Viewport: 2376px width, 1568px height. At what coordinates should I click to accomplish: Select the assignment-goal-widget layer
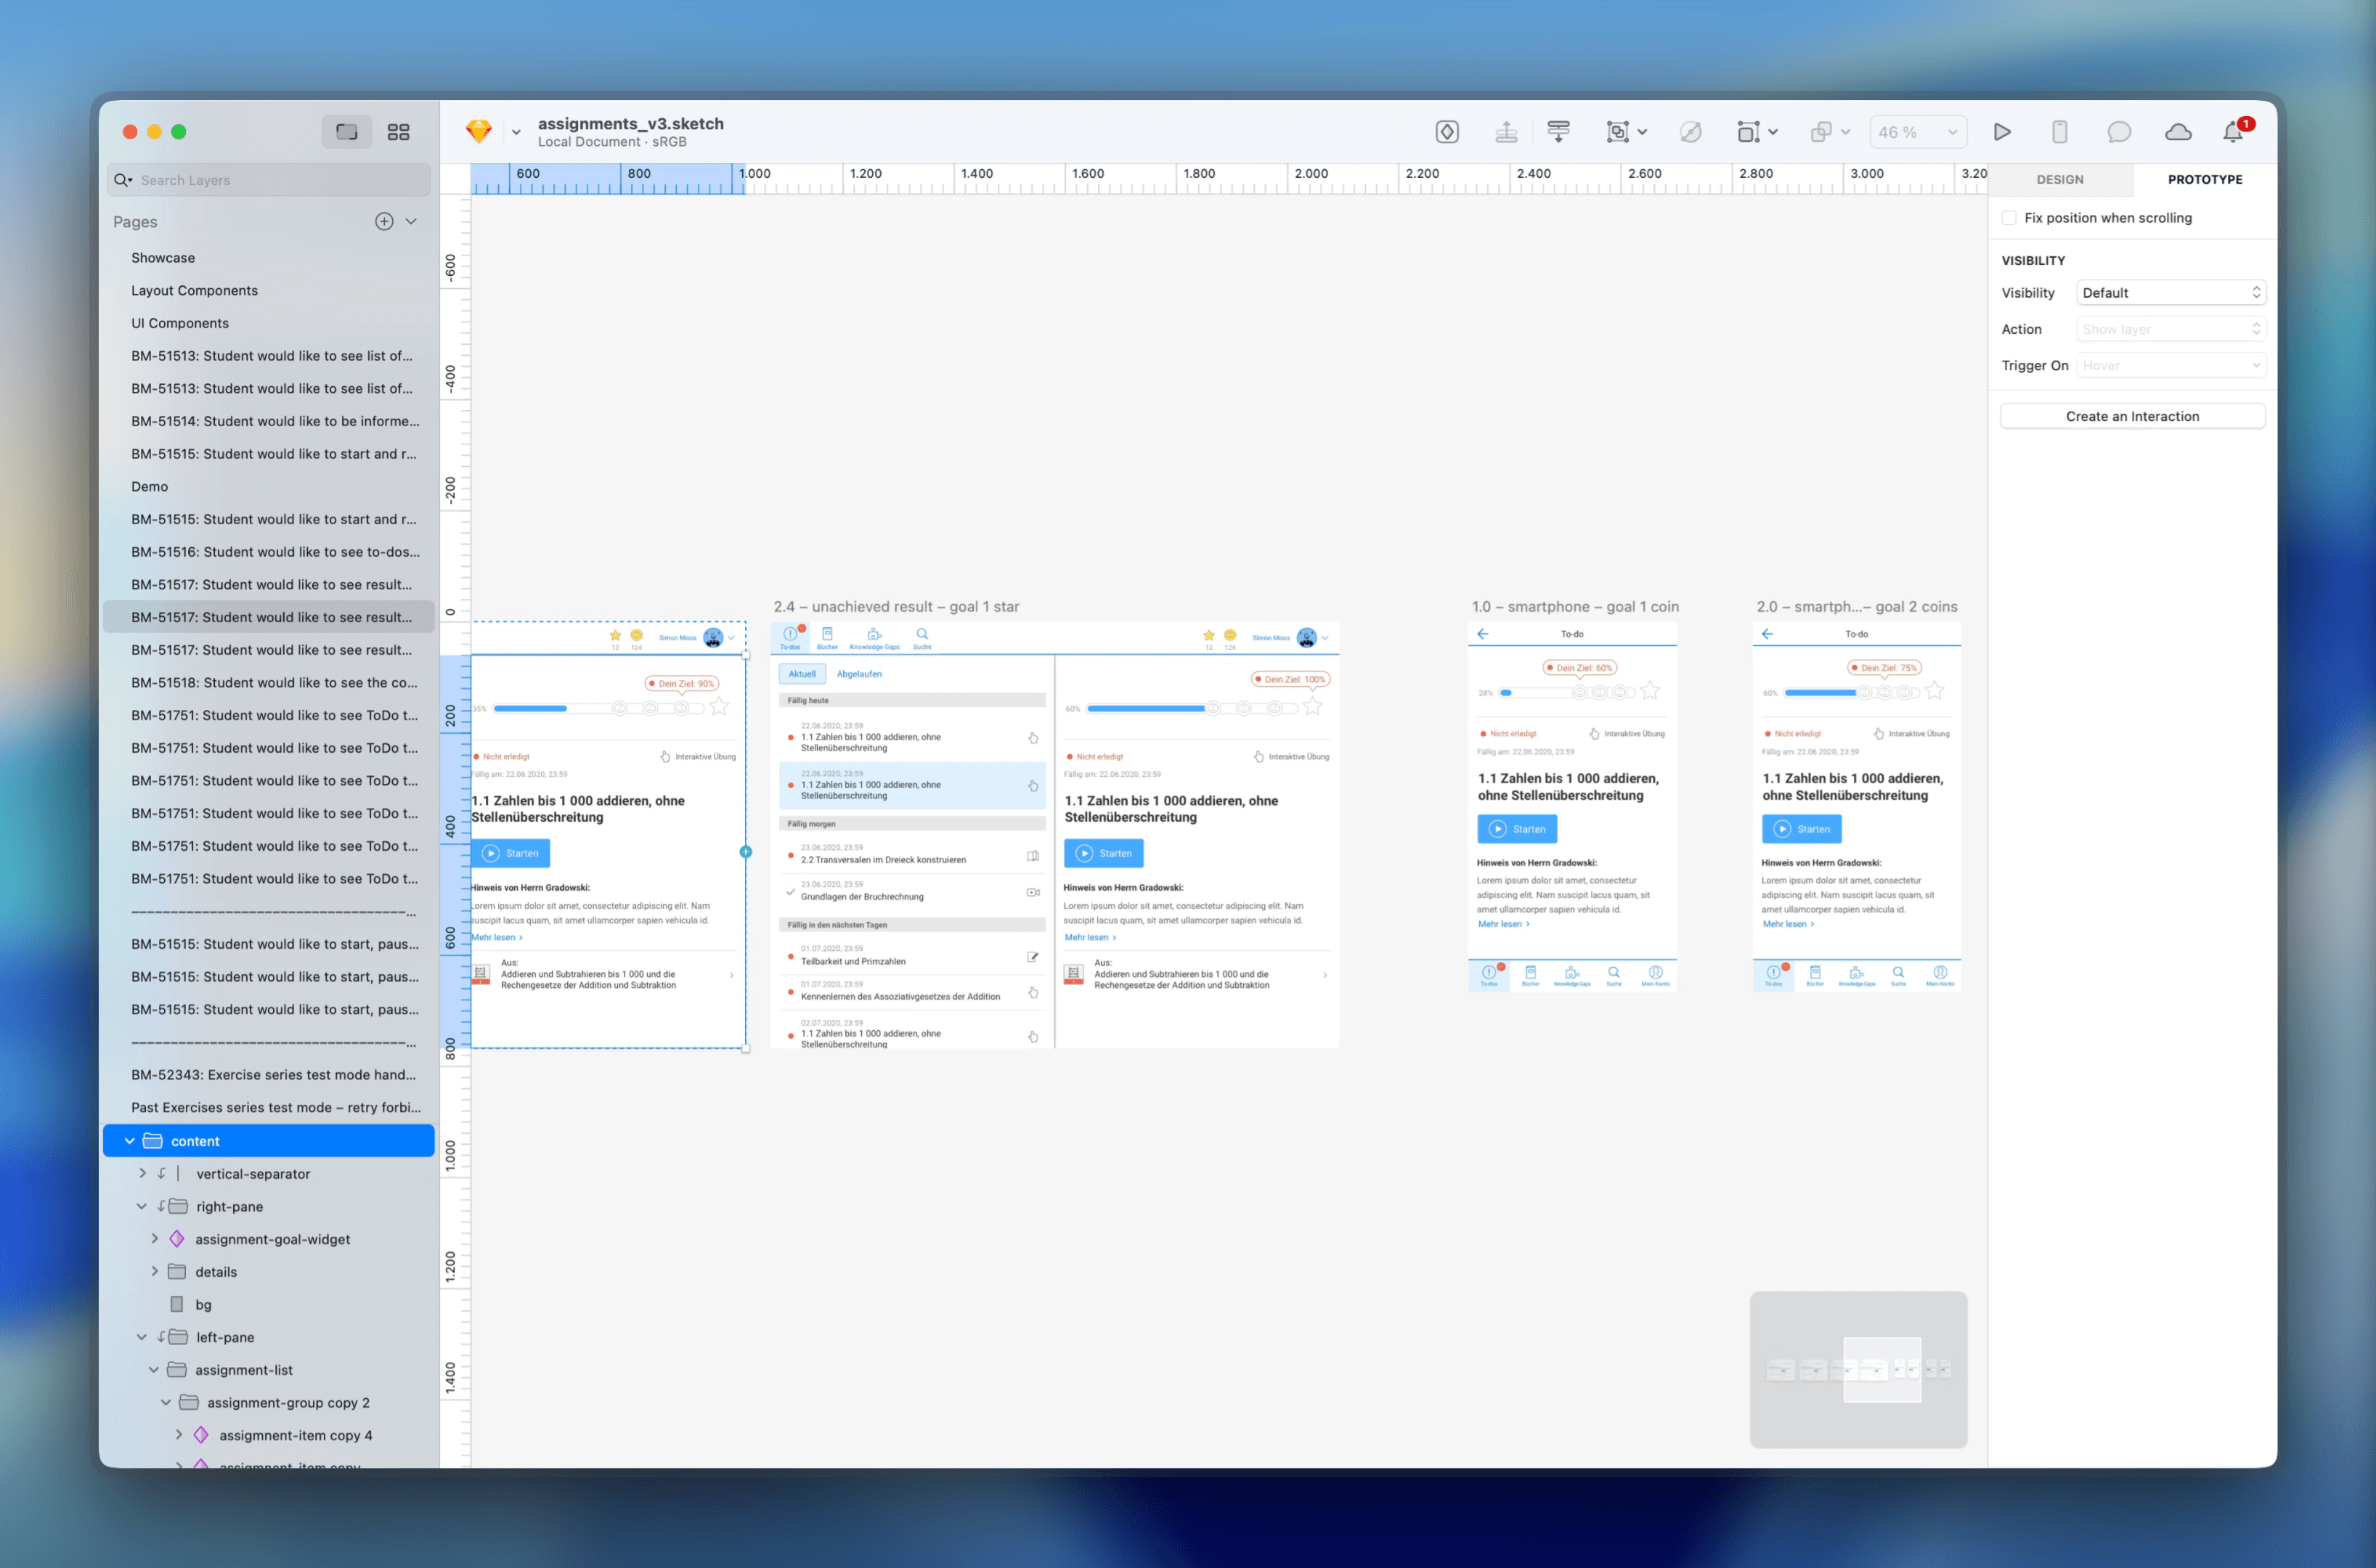pyautogui.click(x=272, y=1239)
